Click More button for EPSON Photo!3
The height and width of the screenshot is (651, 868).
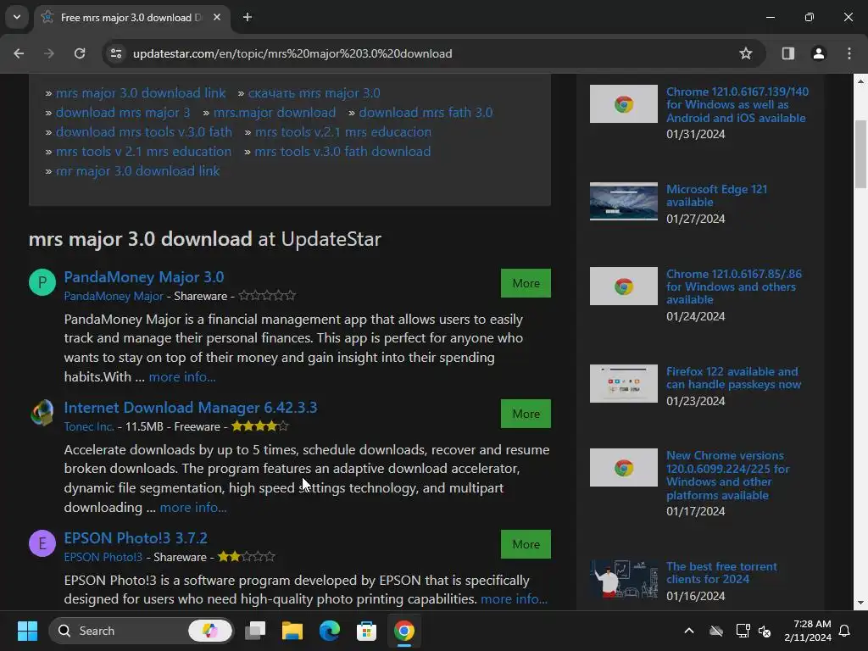point(526,544)
